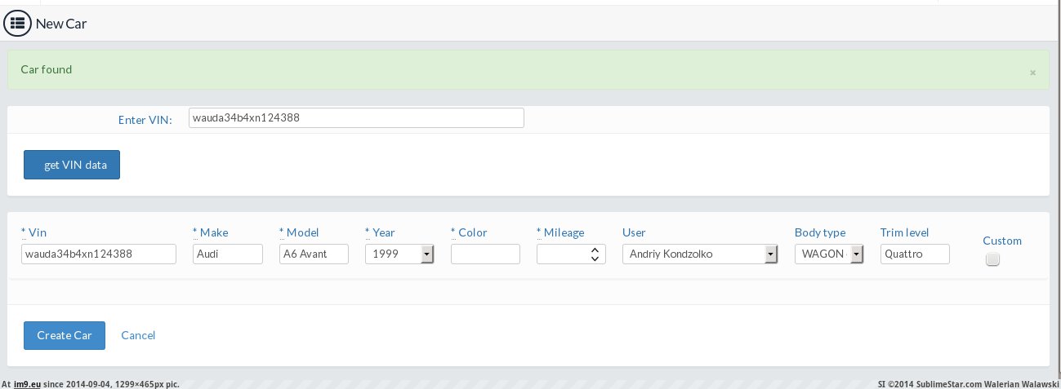The image size is (1061, 389).
Task: Click the list menu icon beside New Car
Action: click(17, 24)
